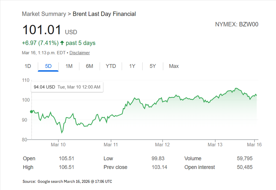Click the Prev close value 103.14
The height and width of the screenshot is (190, 276).
[159, 167]
